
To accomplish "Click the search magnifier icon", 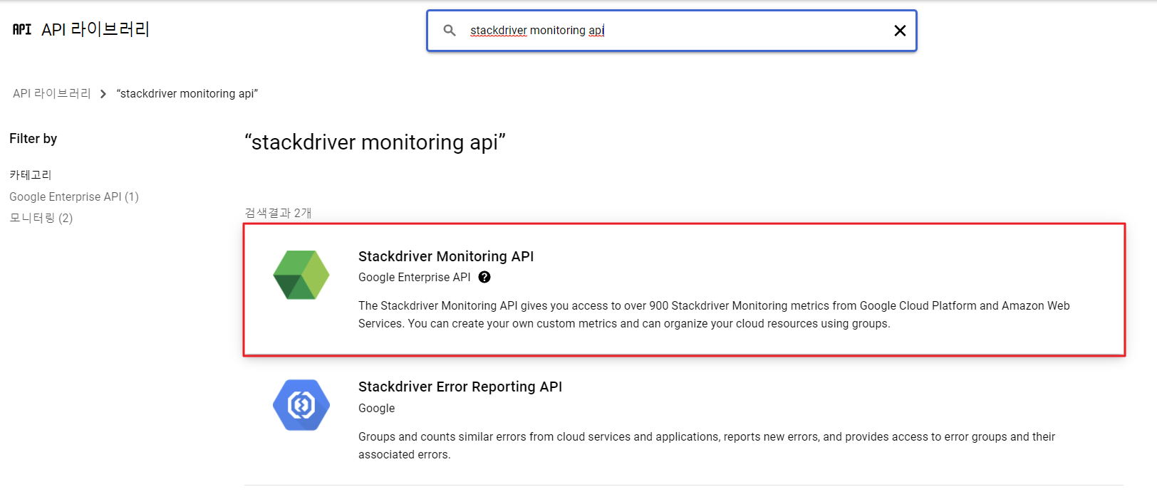I will click(x=450, y=31).
